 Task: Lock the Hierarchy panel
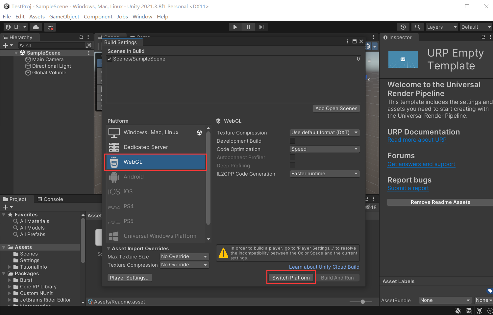pos(81,37)
